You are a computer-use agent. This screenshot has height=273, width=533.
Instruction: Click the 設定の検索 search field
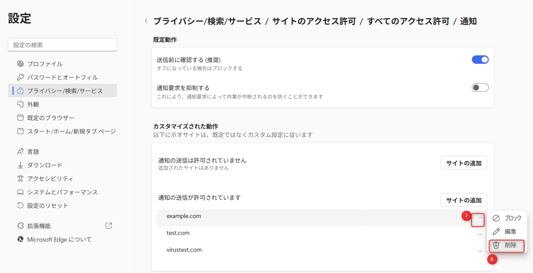point(63,45)
